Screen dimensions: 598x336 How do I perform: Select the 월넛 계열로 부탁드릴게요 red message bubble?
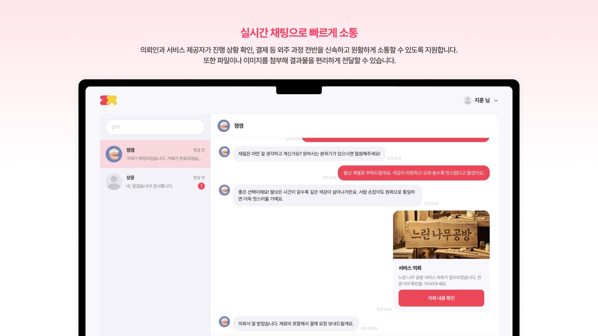click(x=414, y=173)
